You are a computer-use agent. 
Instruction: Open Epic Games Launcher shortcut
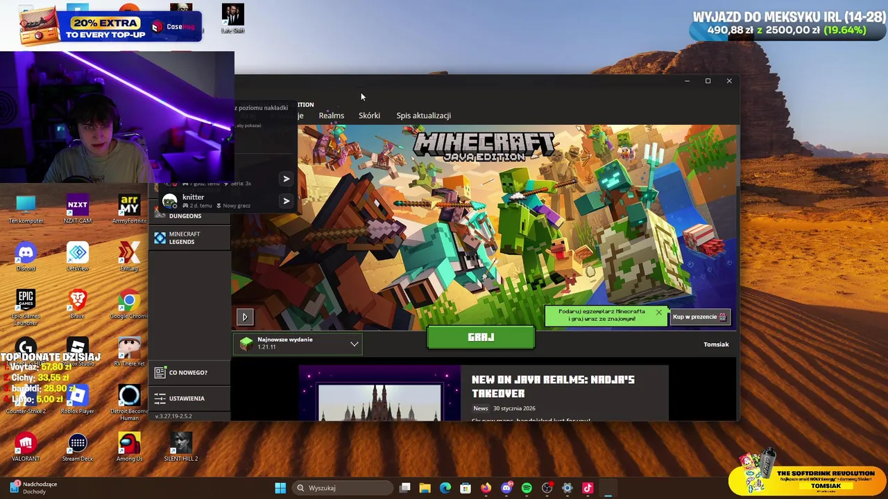(x=26, y=306)
